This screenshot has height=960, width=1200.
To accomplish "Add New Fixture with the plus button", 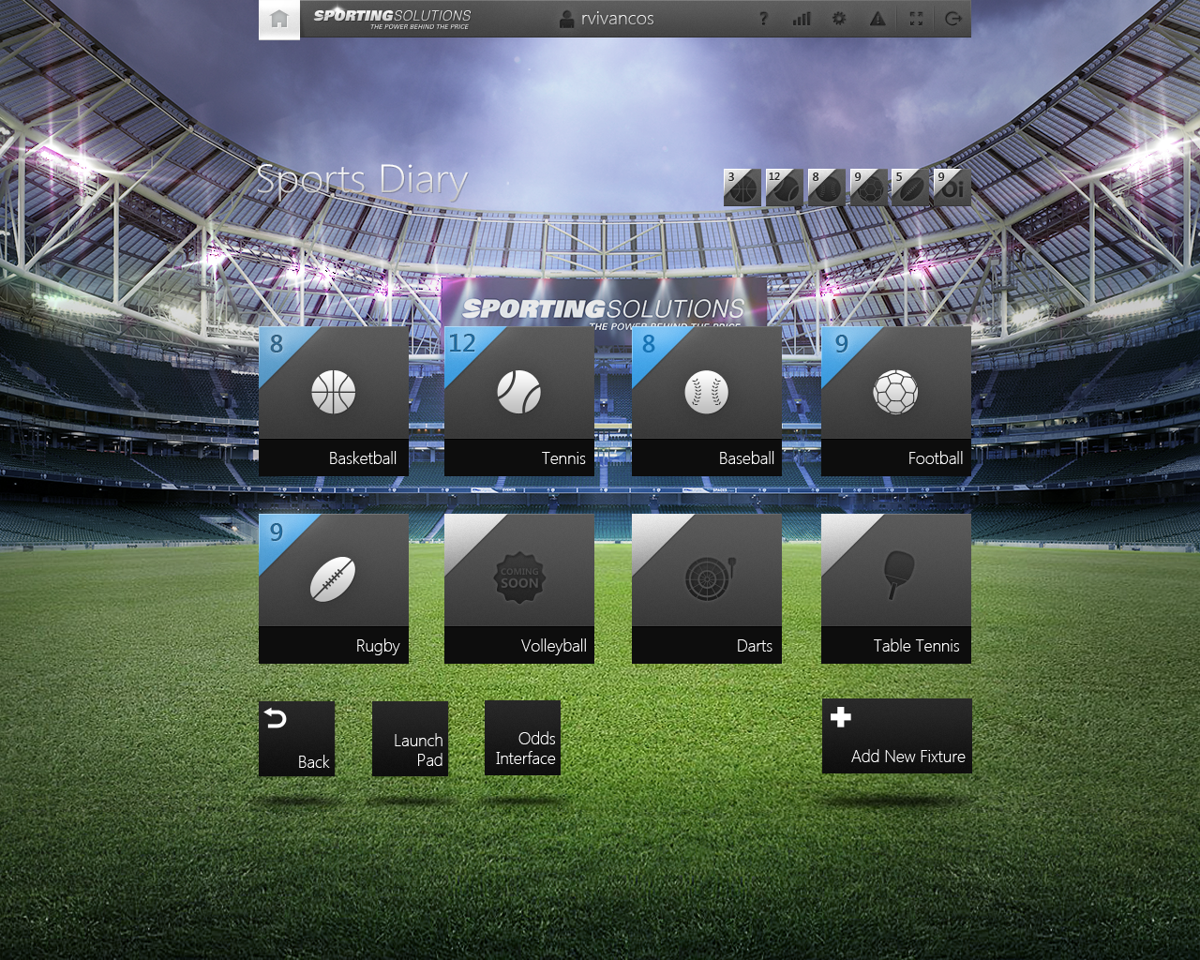I will pyautogui.click(x=897, y=736).
